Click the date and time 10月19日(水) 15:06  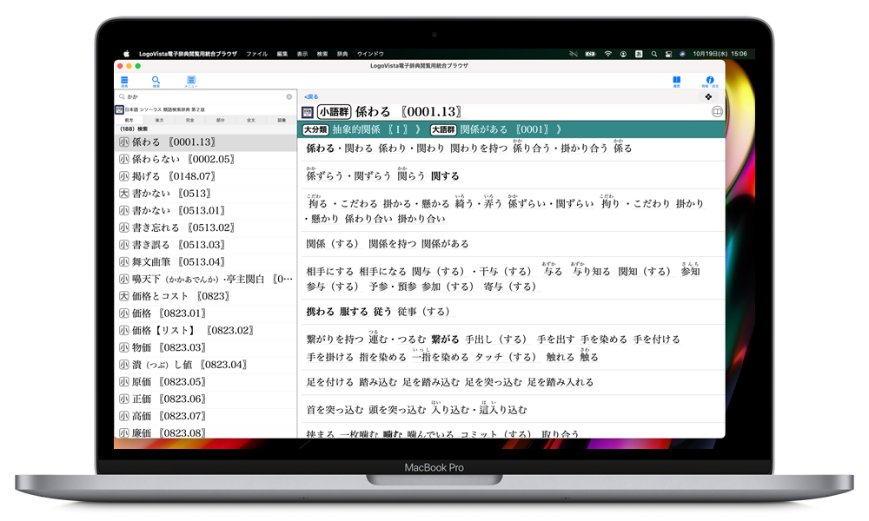(720, 54)
